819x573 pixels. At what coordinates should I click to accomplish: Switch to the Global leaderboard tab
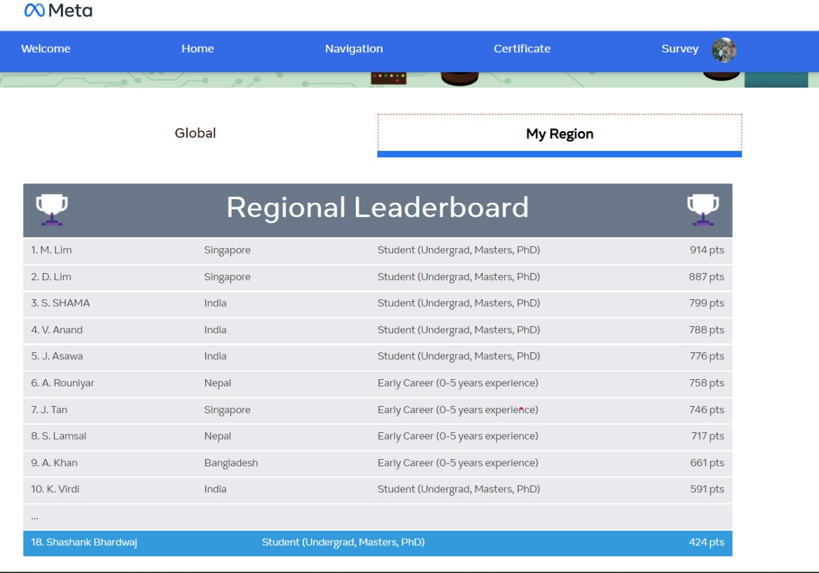195,134
